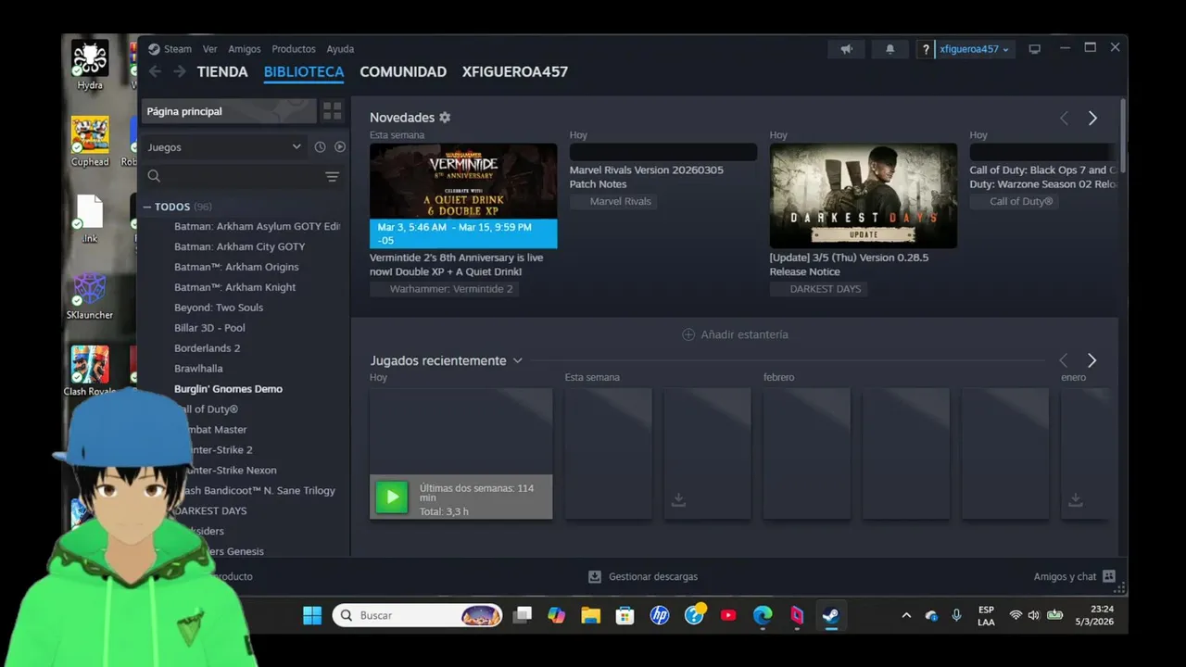Open the Darkest Days update thumbnail

[864, 195]
